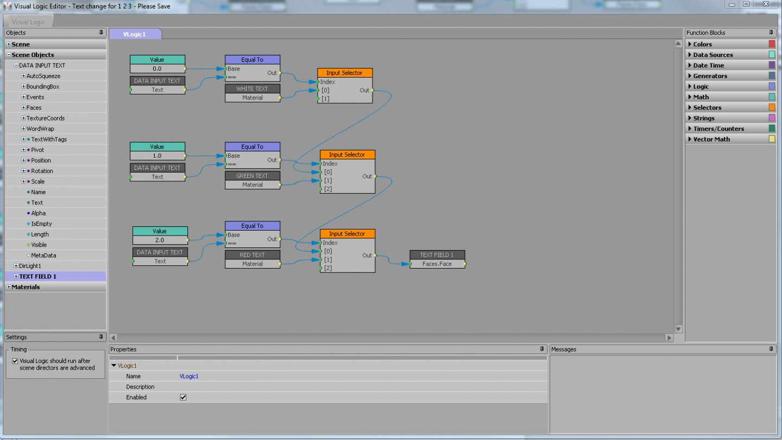Click the canvas vertical scrollbar up arrow
This screenshot has height=440, width=782.
coord(678,43)
